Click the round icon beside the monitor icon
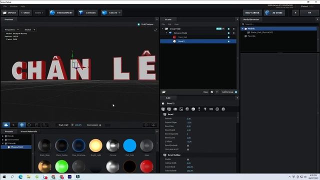Screen dimensions: 320x180 tap(146, 125)
